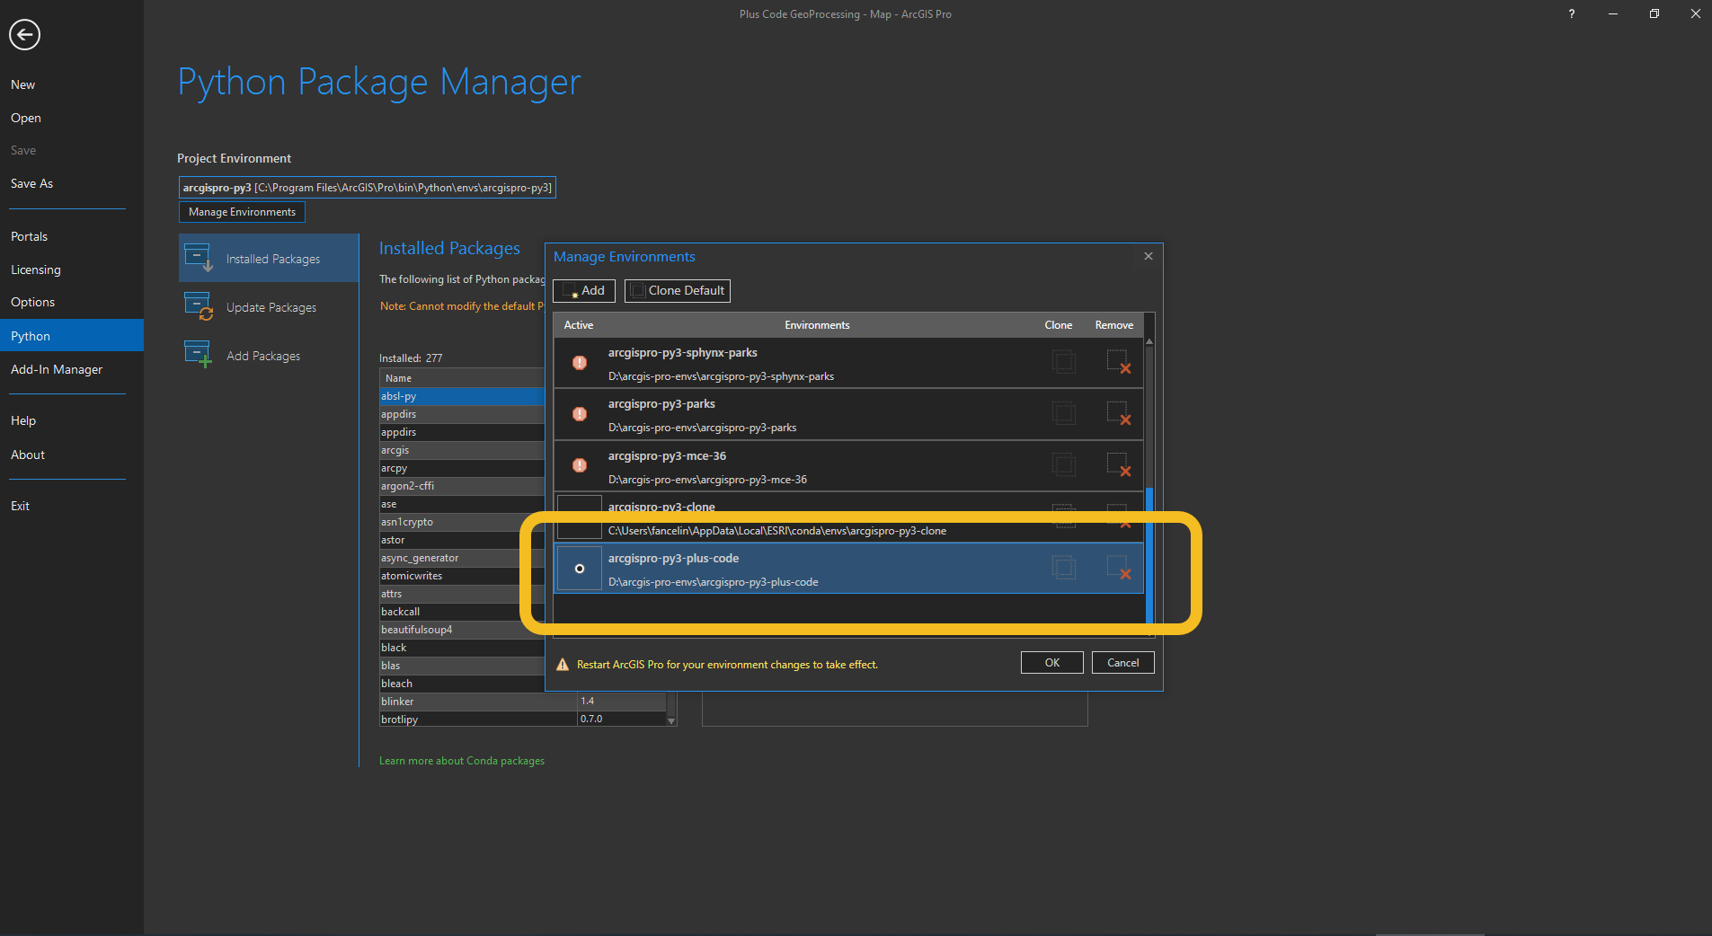This screenshot has height=936, width=1712.
Task: Click scroll-up arrow of environments list
Action: click(x=1149, y=342)
